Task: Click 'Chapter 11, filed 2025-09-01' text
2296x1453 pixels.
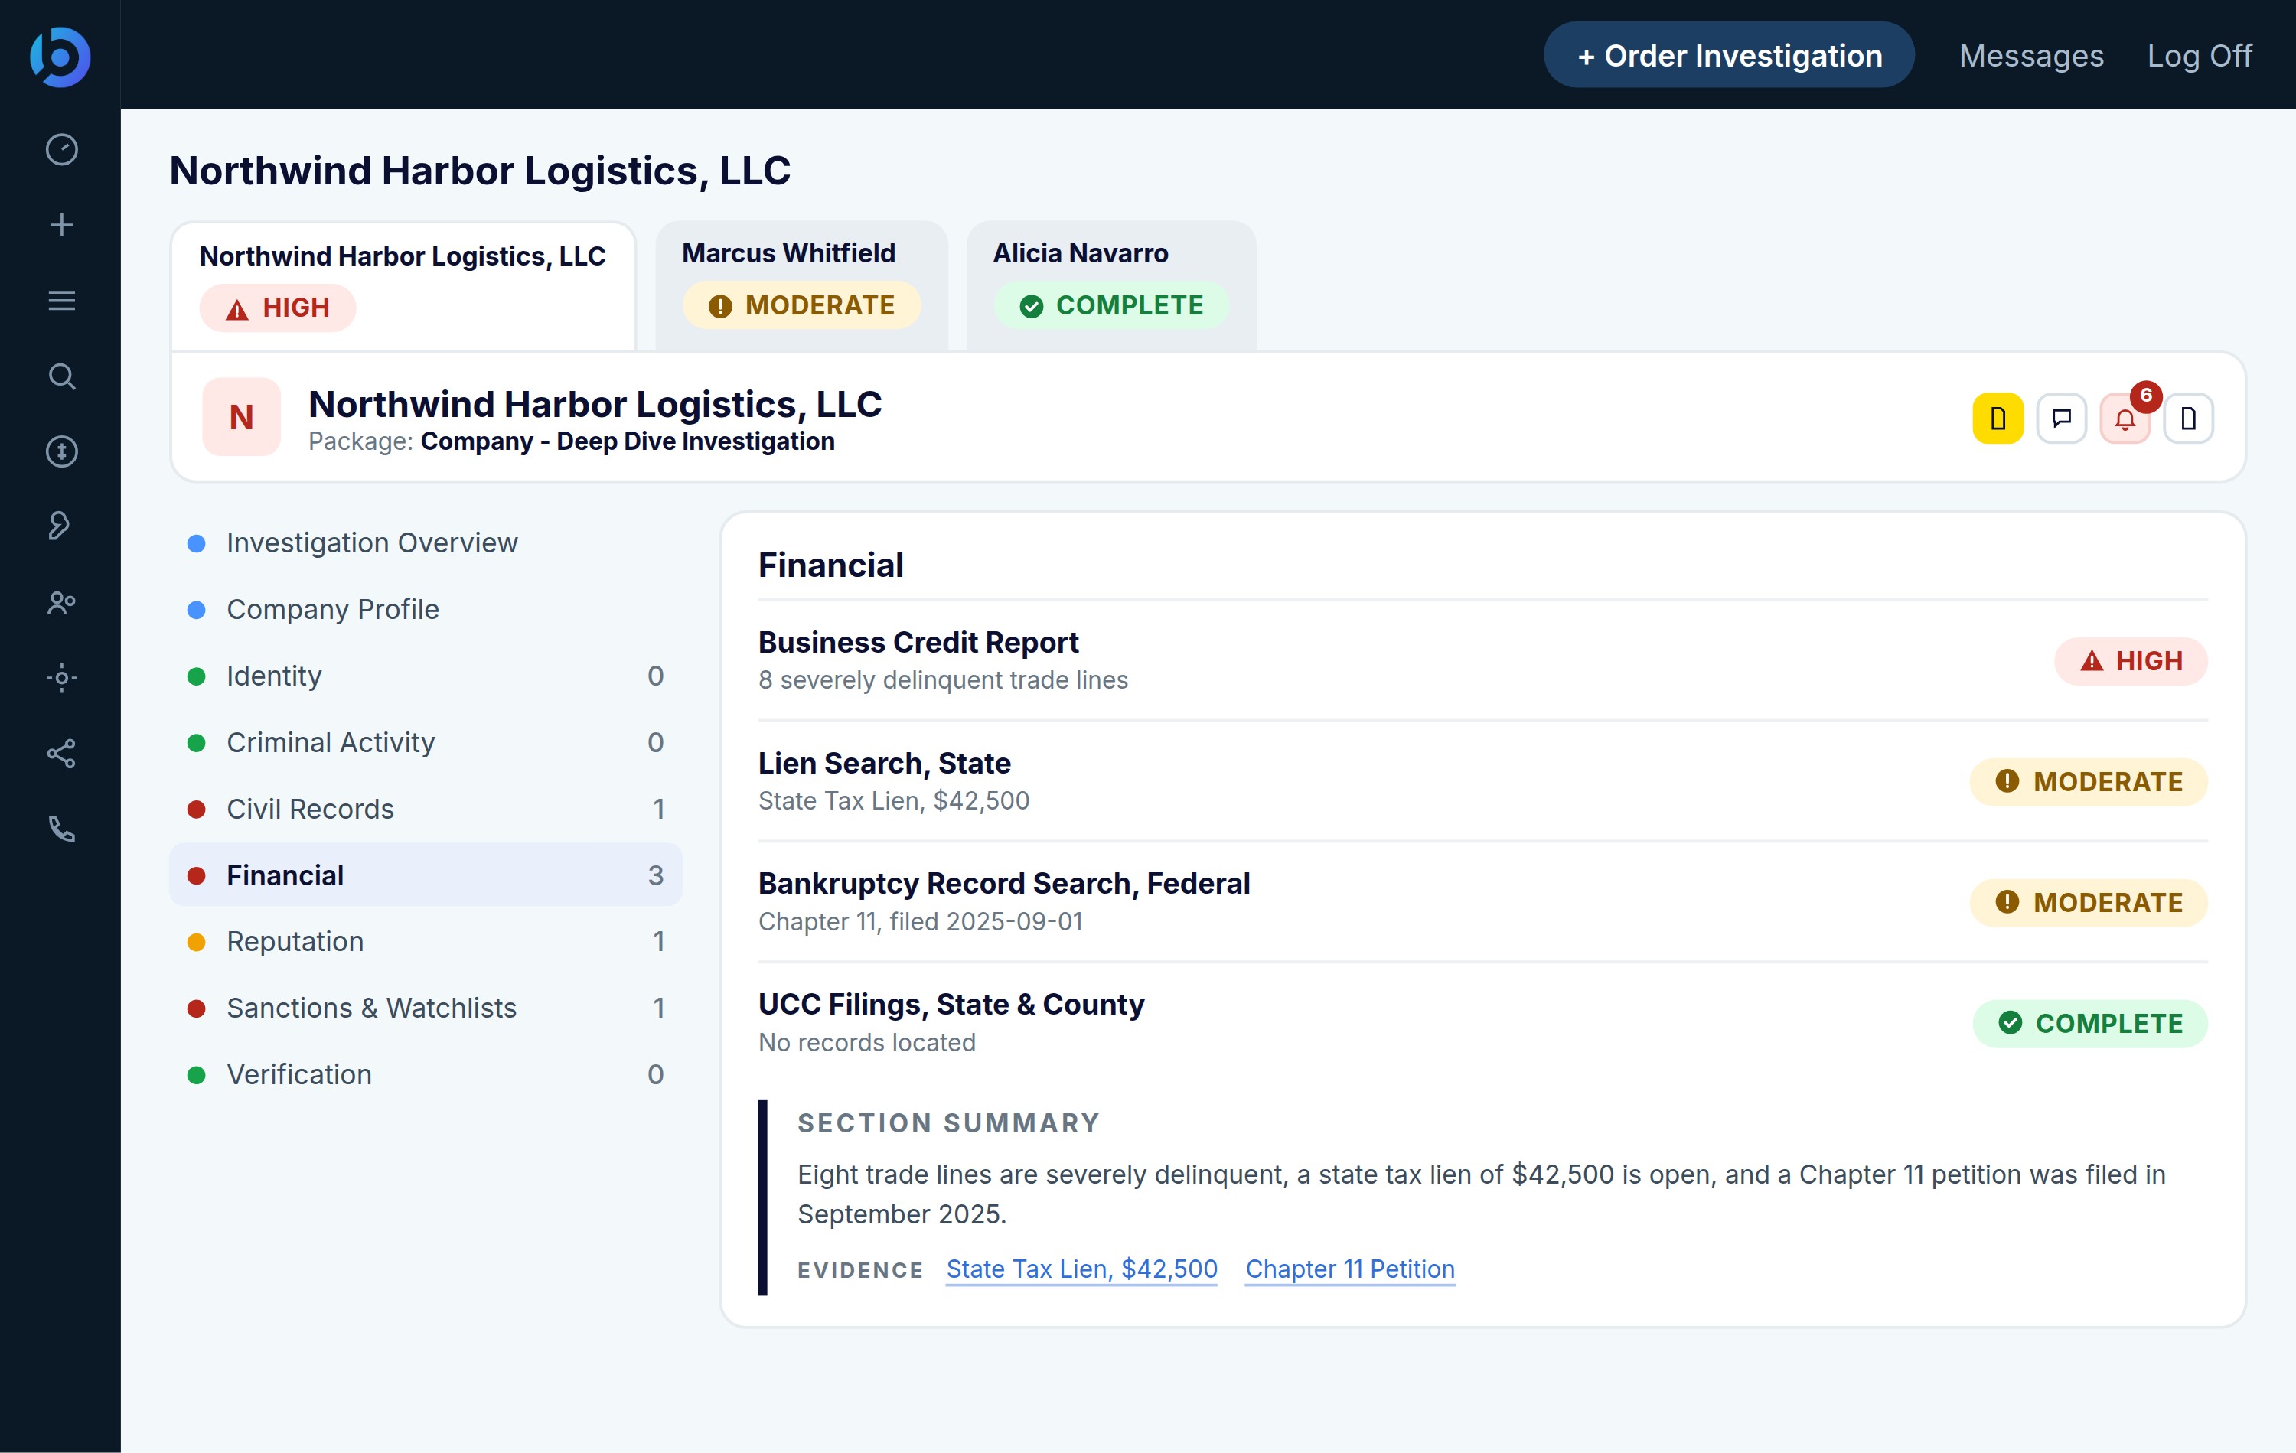Action: pyautogui.click(x=920, y=922)
